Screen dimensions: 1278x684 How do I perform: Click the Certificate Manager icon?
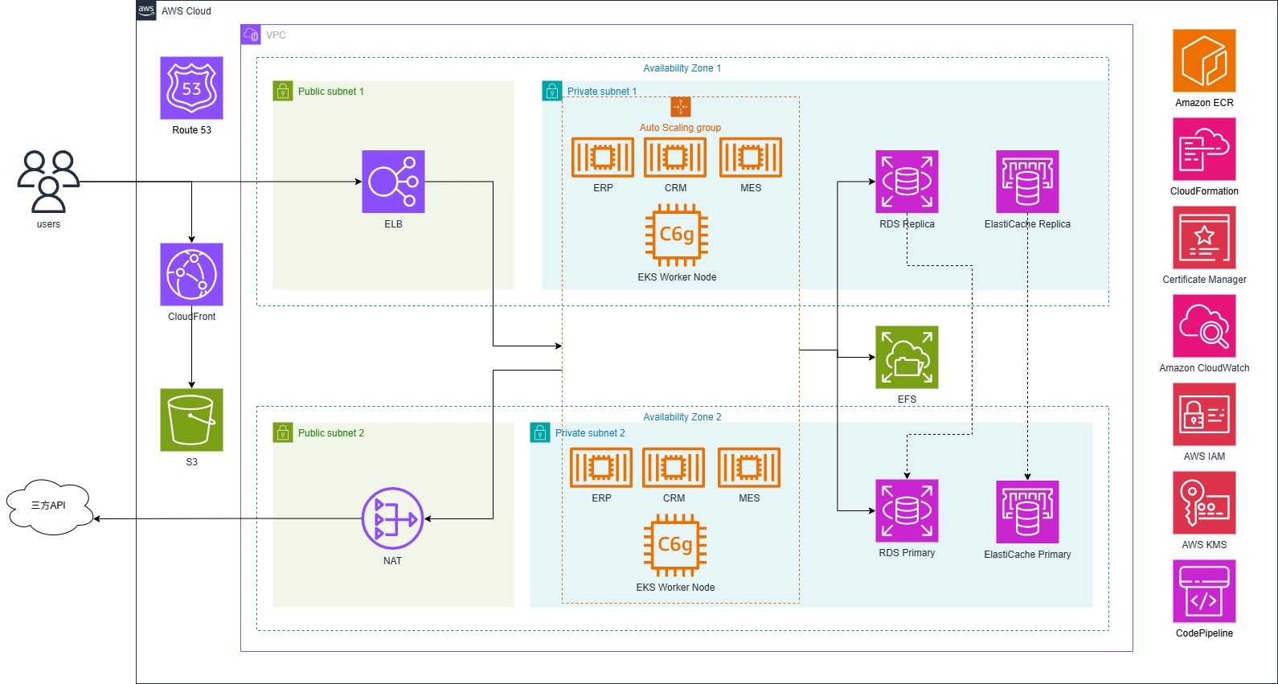(1204, 238)
